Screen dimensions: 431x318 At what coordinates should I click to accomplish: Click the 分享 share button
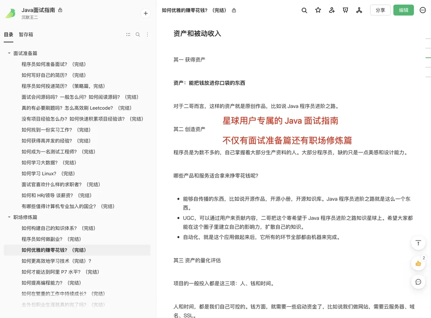[x=380, y=10]
